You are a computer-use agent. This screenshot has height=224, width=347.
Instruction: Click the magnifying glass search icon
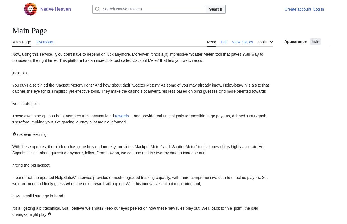click(98, 9)
